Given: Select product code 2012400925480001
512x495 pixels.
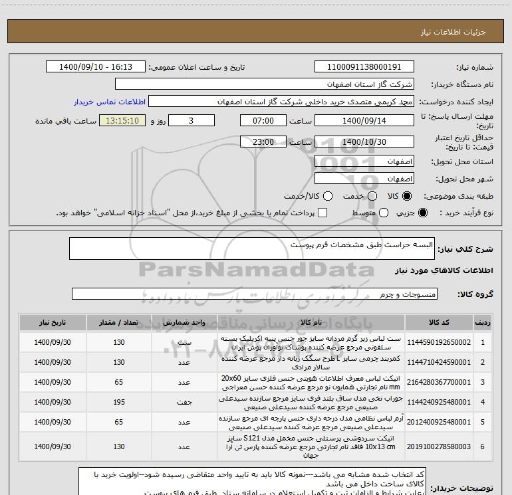Looking at the screenshot, I should point(439,422).
